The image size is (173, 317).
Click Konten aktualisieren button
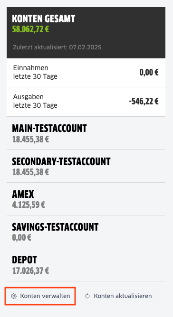point(119,296)
